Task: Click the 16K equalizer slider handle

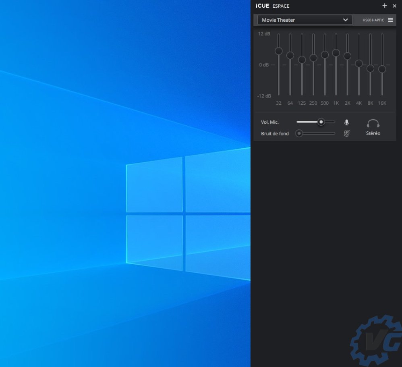Action: click(x=382, y=69)
